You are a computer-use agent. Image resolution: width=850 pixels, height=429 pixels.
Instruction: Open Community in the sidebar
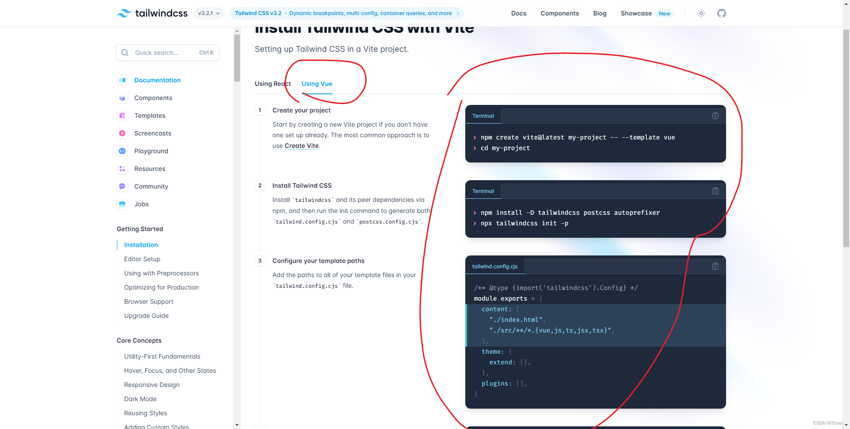click(x=151, y=186)
